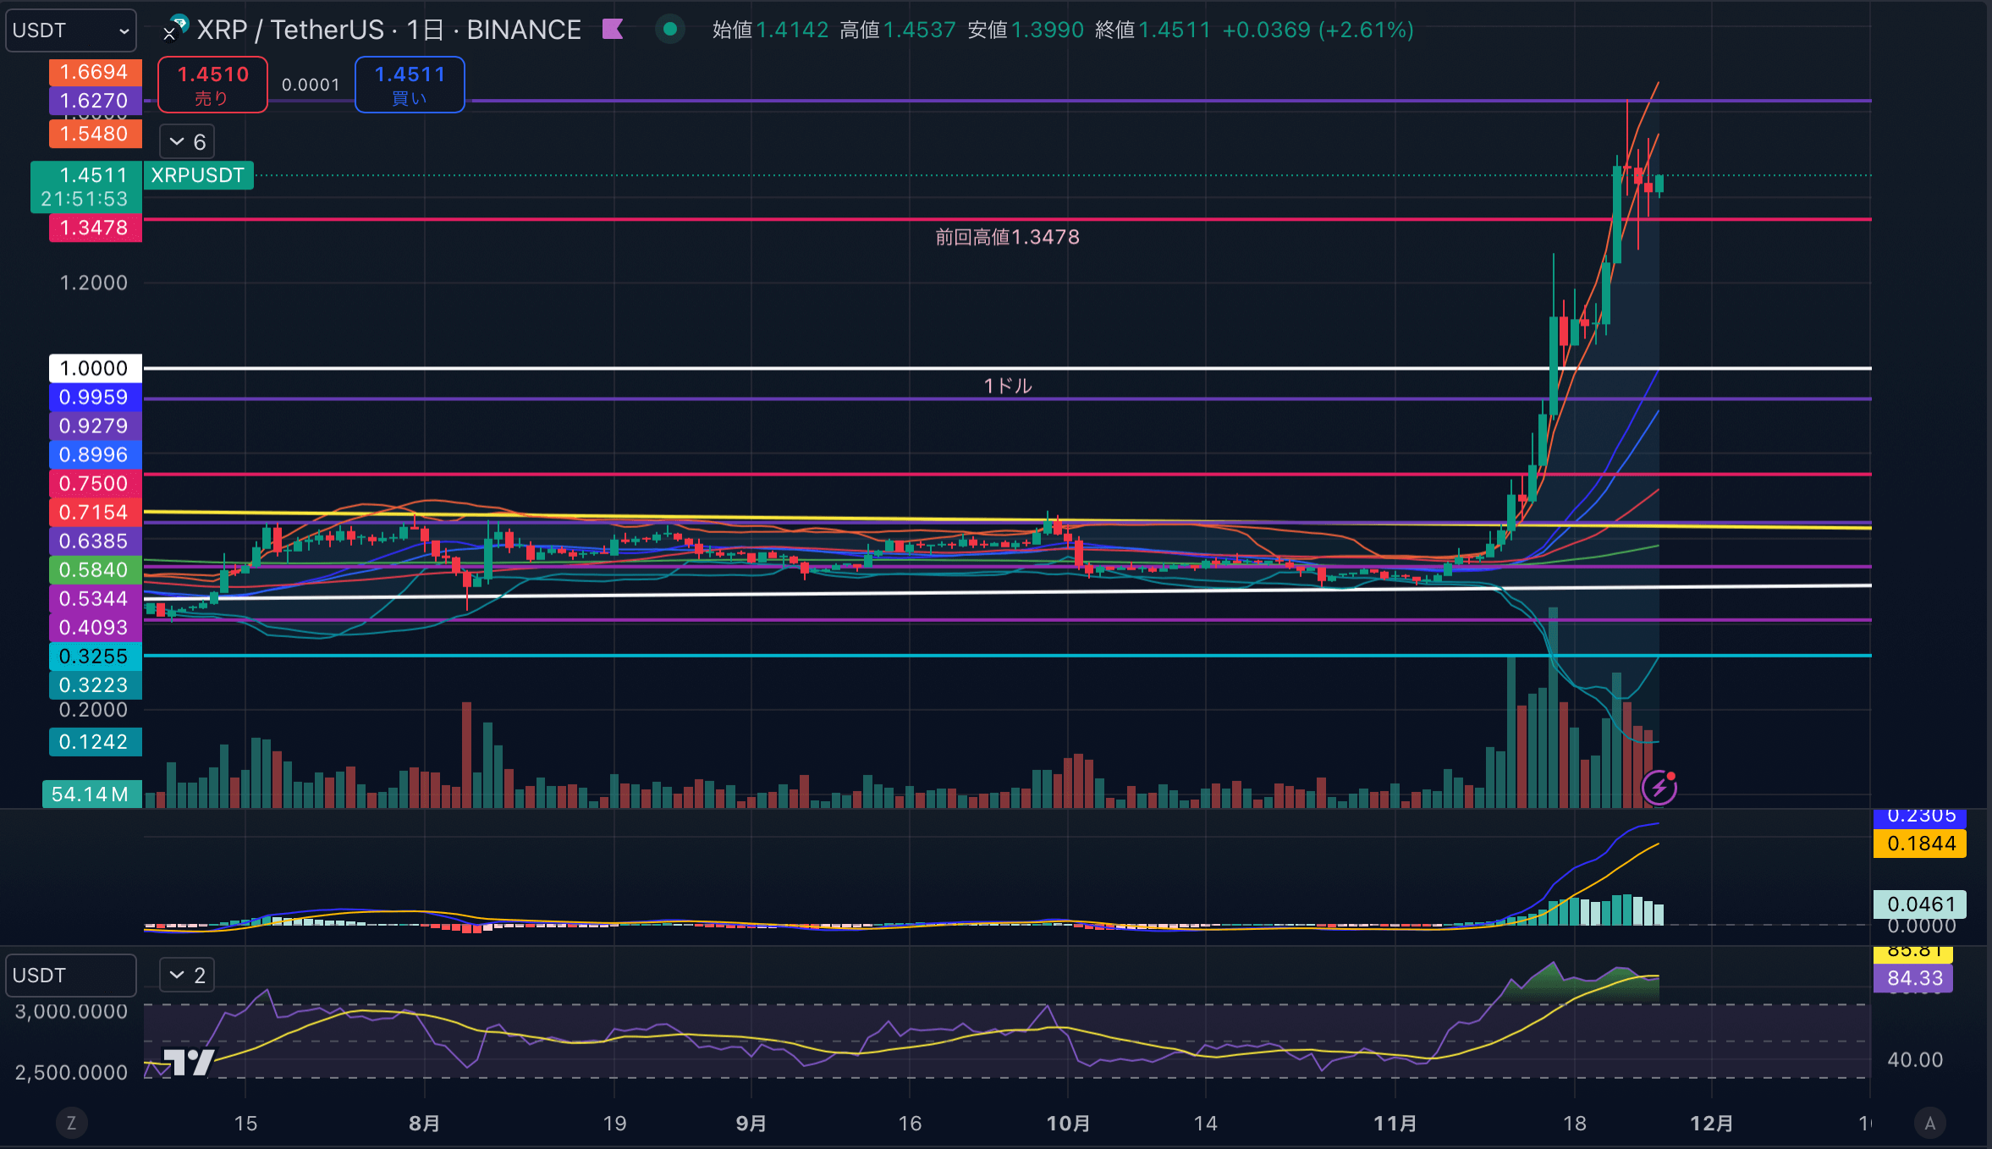Click the 11月 date on time axis
This screenshot has height=1149, width=1992.
[1395, 1123]
